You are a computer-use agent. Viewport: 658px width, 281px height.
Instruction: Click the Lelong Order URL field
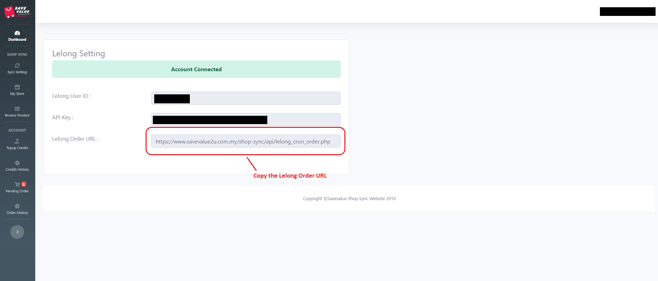point(245,141)
